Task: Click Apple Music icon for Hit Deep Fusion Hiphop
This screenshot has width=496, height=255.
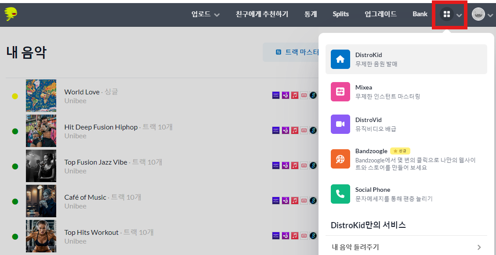Action: click(x=295, y=130)
